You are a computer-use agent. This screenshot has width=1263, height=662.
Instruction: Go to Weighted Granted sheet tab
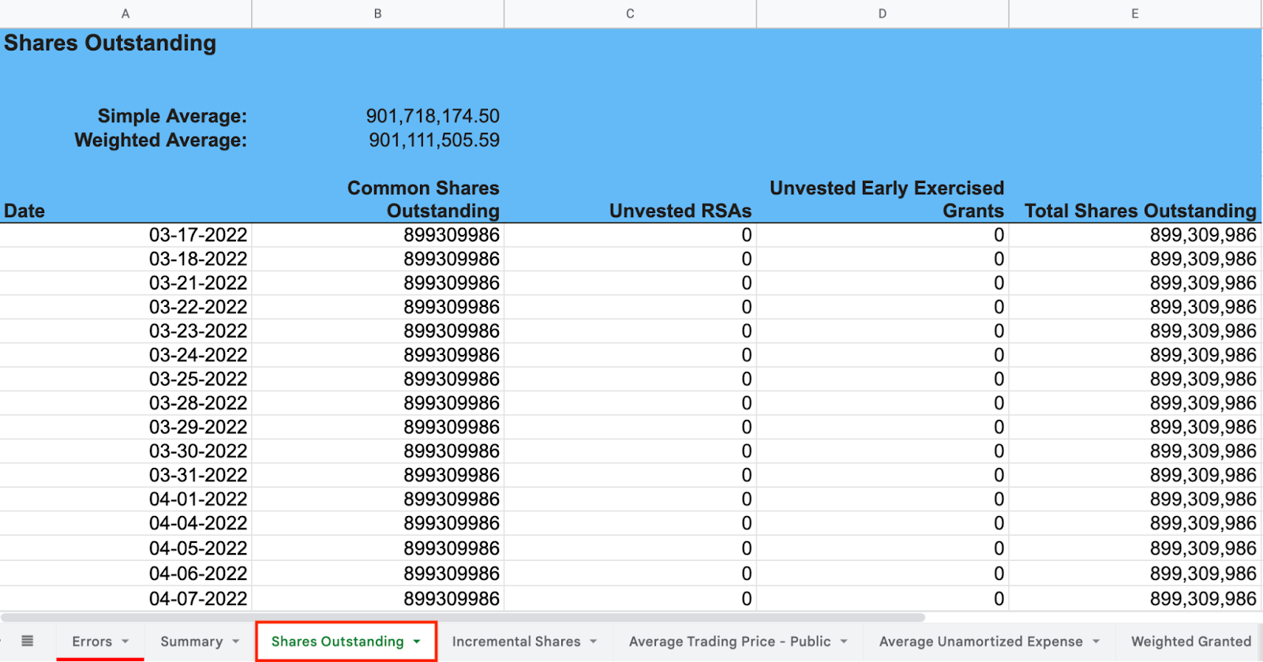tap(1191, 641)
